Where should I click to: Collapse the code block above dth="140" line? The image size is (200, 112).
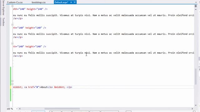coord(12,6)
